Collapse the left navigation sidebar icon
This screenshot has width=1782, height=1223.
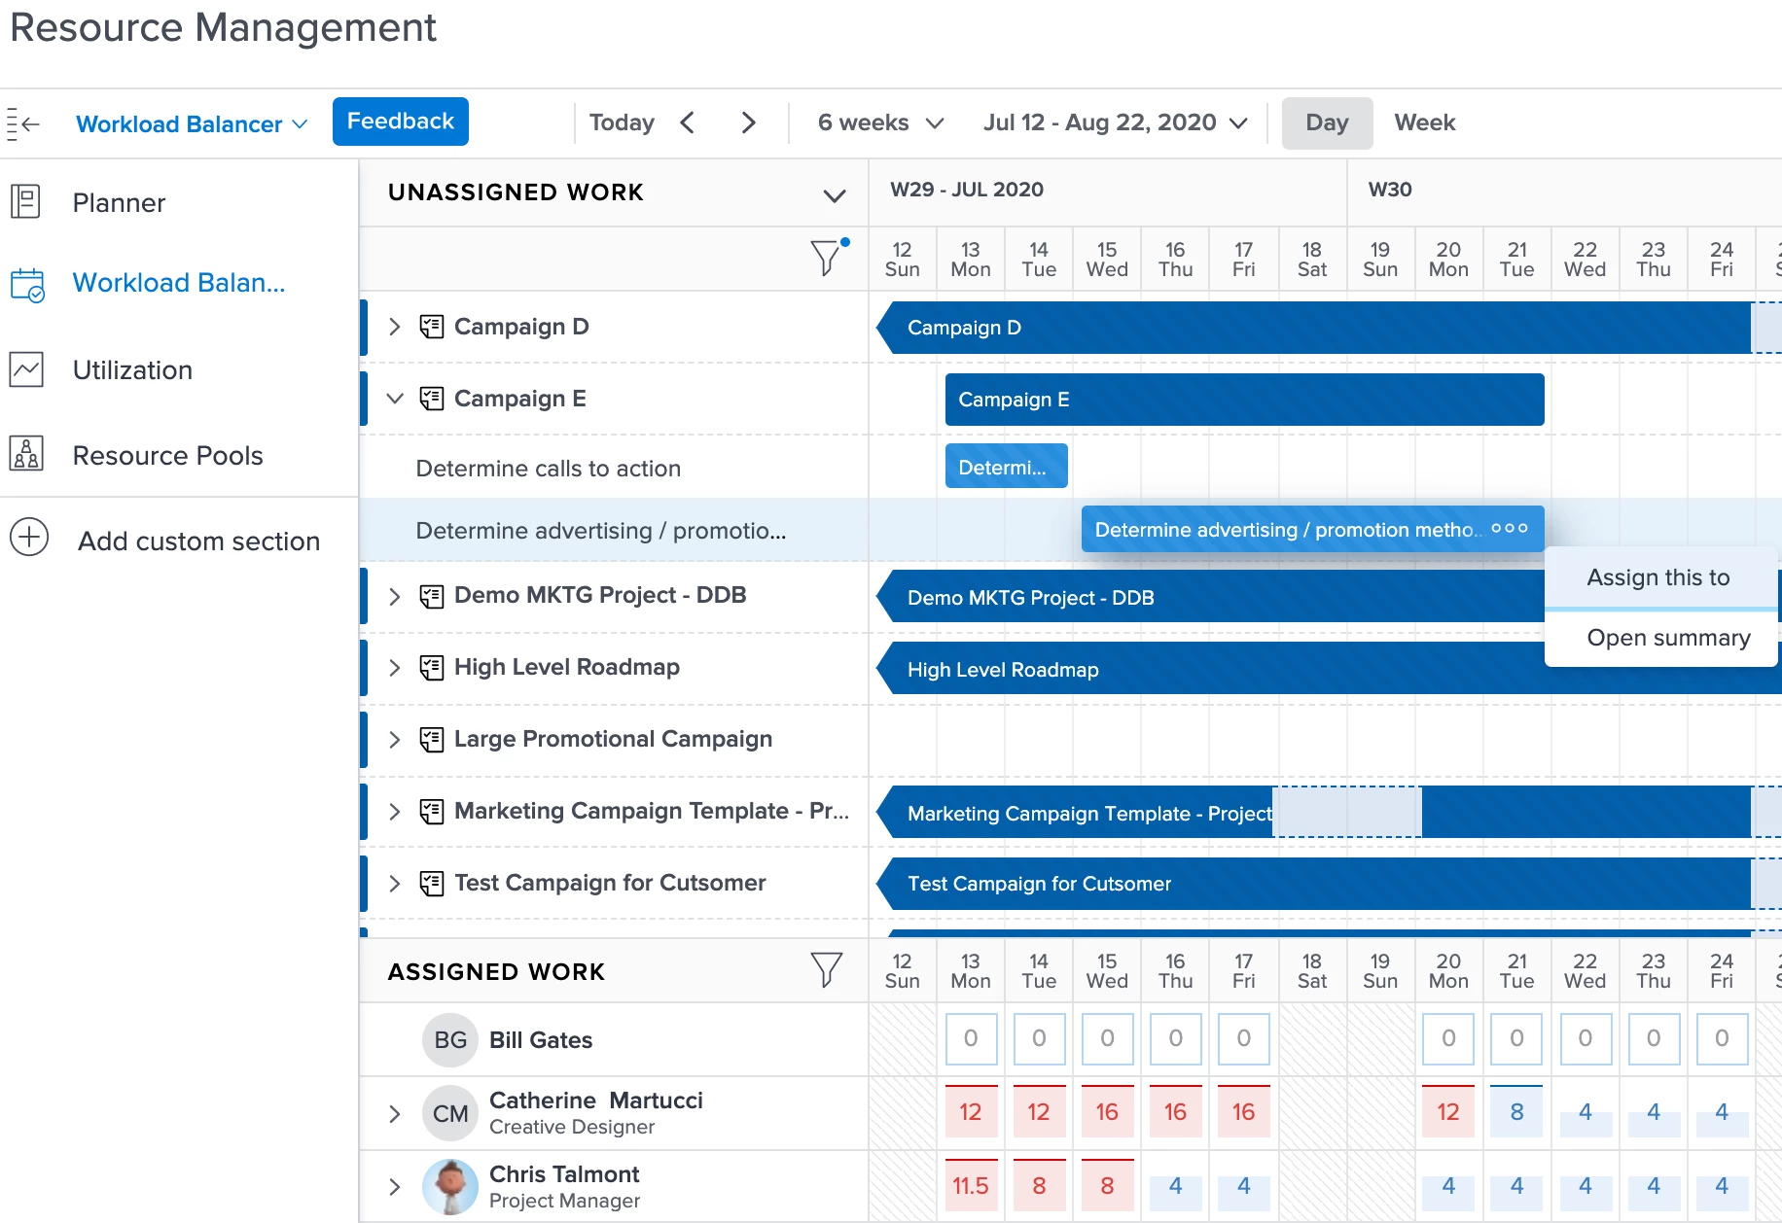tap(23, 123)
